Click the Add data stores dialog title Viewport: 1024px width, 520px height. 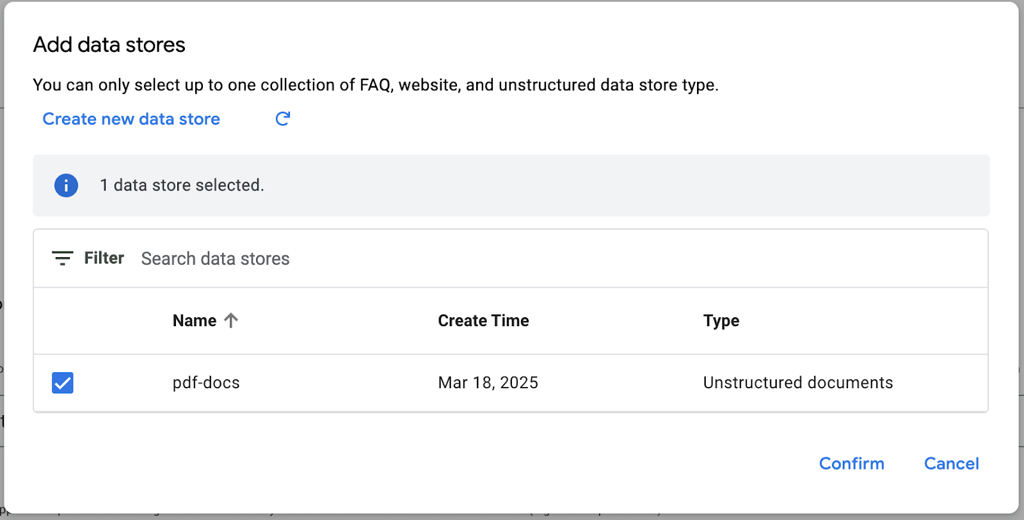click(109, 45)
